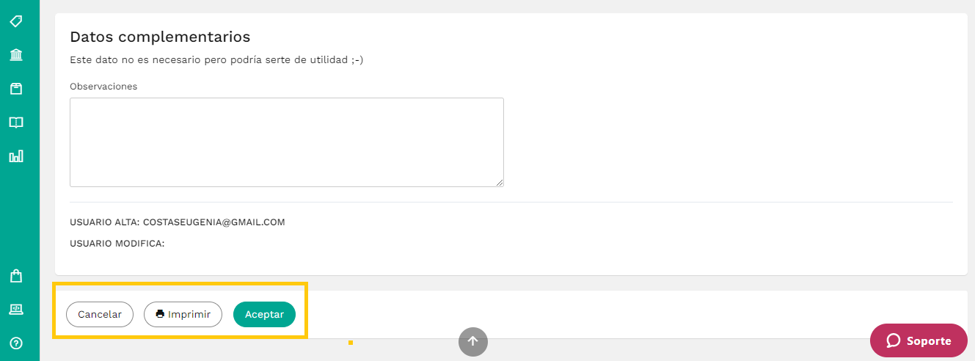Open the bar chart reports icon
This screenshot has height=361, width=975.
[15, 156]
